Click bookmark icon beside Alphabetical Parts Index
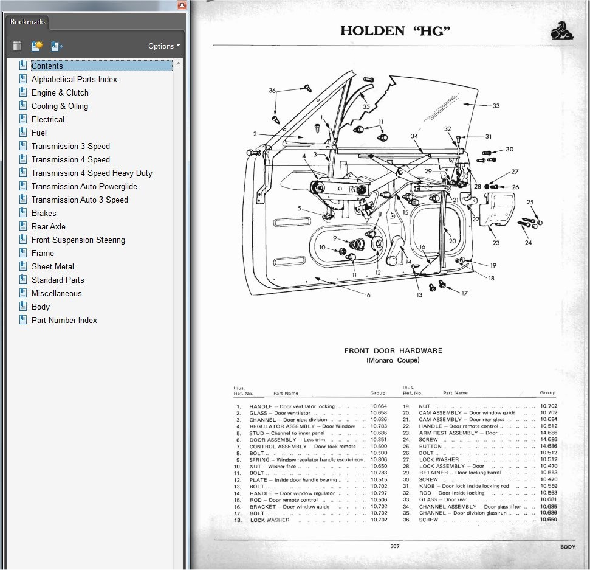590x570 pixels. [23, 78]
